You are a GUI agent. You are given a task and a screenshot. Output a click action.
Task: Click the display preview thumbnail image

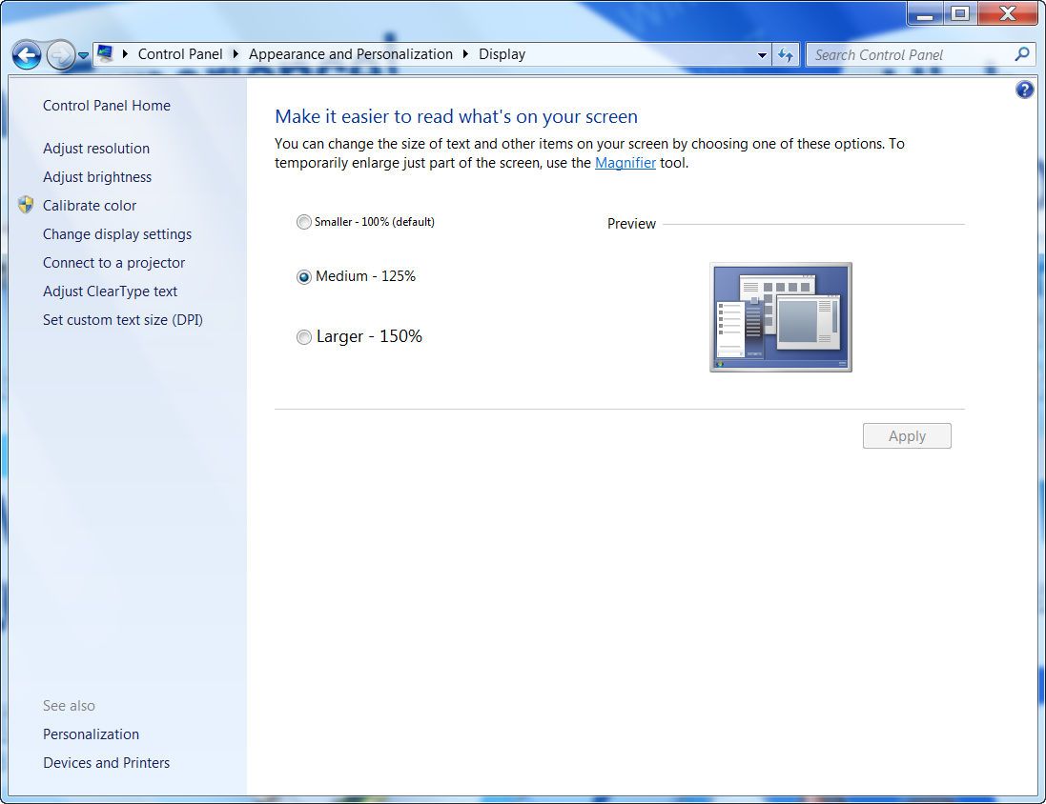[781, 317]
